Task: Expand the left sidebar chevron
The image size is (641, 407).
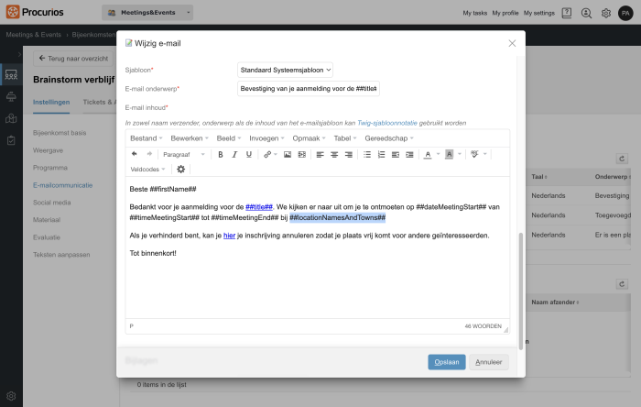Action: pyautogui.click(x=19, y=54)
